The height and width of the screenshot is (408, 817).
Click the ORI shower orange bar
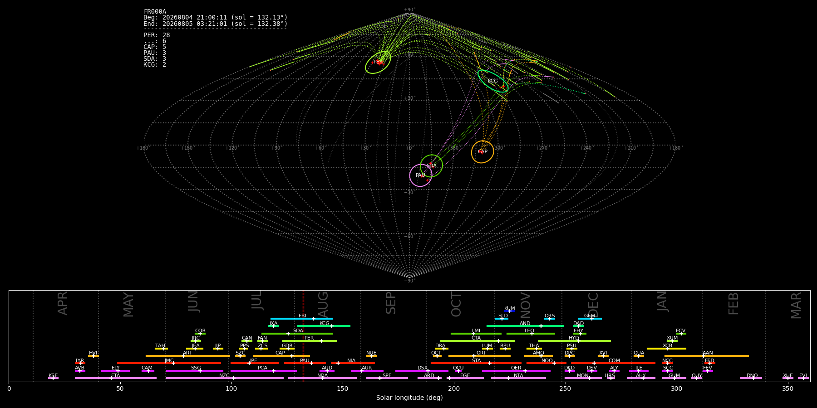click(480, 356)
